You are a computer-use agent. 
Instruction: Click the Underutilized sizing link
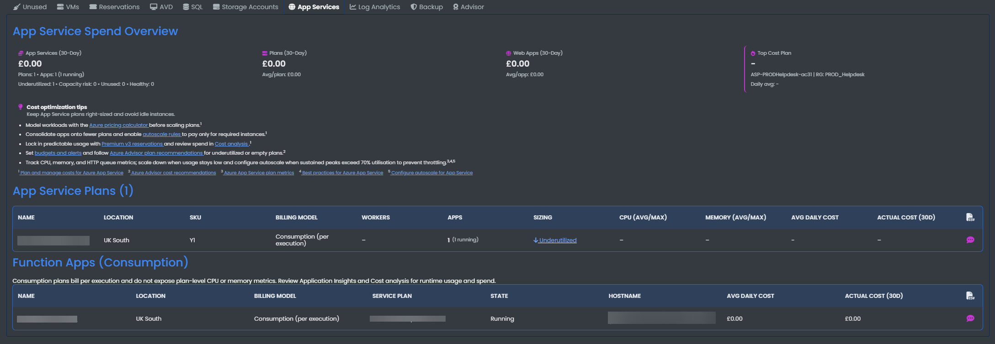[x=555, y=240]
